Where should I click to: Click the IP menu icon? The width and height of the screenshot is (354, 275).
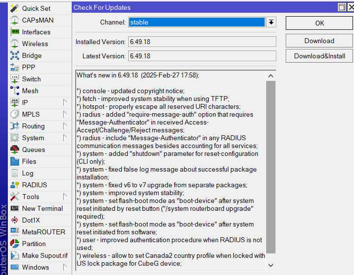pos(14,102)
